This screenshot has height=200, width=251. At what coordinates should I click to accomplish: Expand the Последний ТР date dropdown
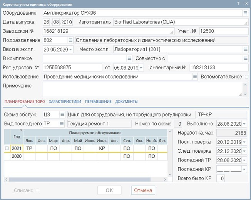[244, 160]
